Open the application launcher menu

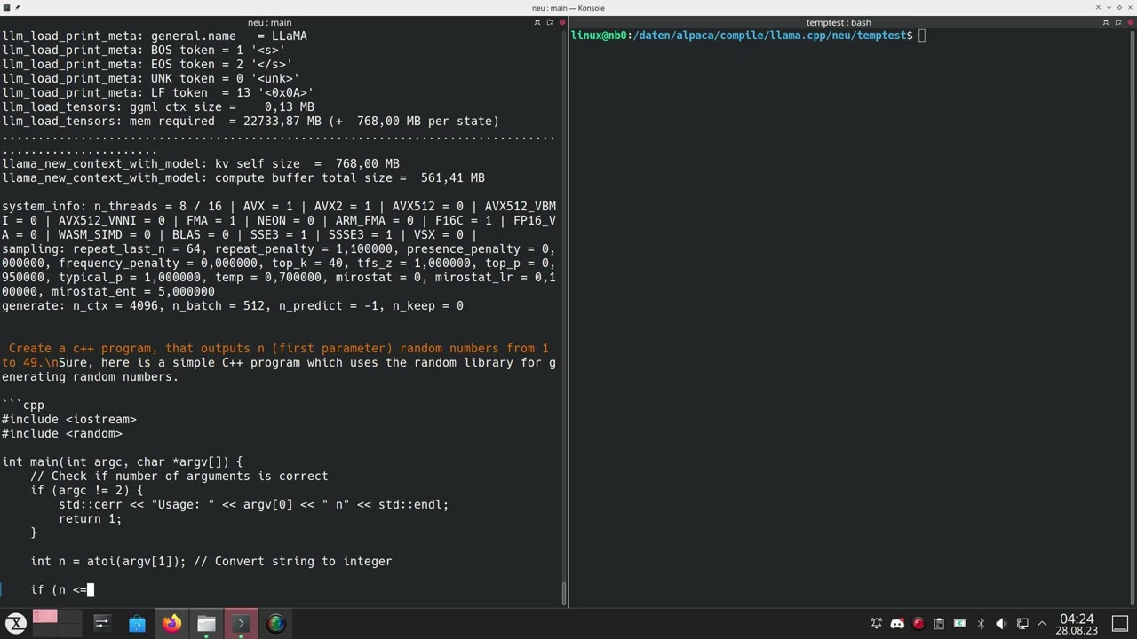16,623
